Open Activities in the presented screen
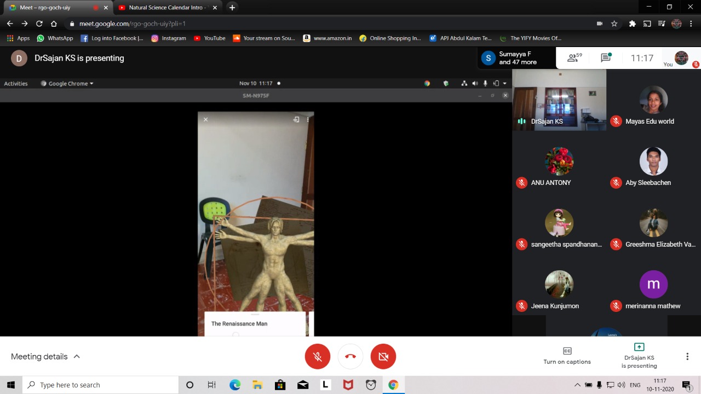Image resolution: width=701 pixels, height=394 pixels. (16, 84)
